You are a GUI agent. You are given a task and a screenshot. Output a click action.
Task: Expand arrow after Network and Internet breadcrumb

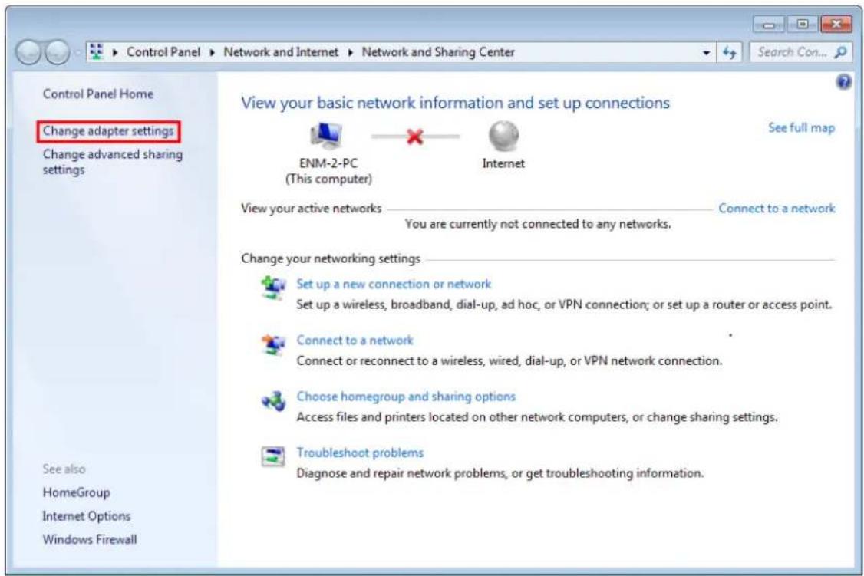[x=351, y=52]
